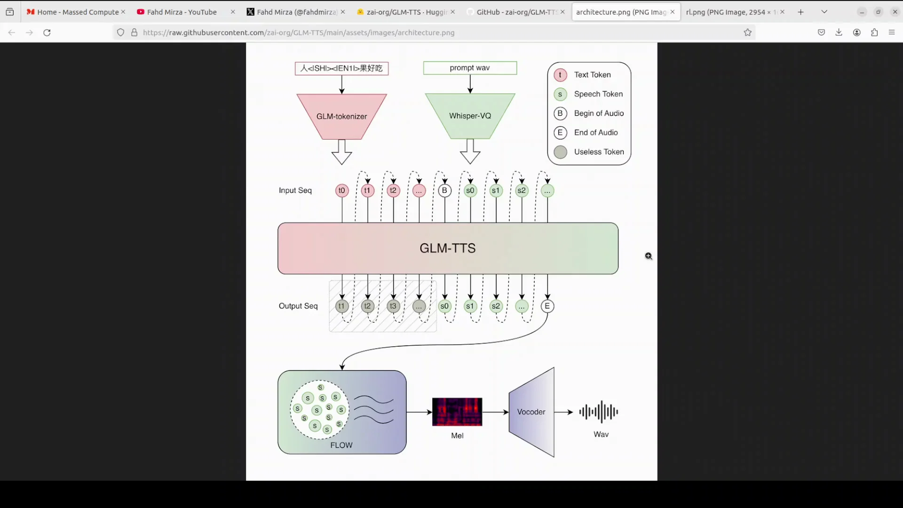903x508 pixels.
Task: Open the Firefox account icon
Action: 856,32
